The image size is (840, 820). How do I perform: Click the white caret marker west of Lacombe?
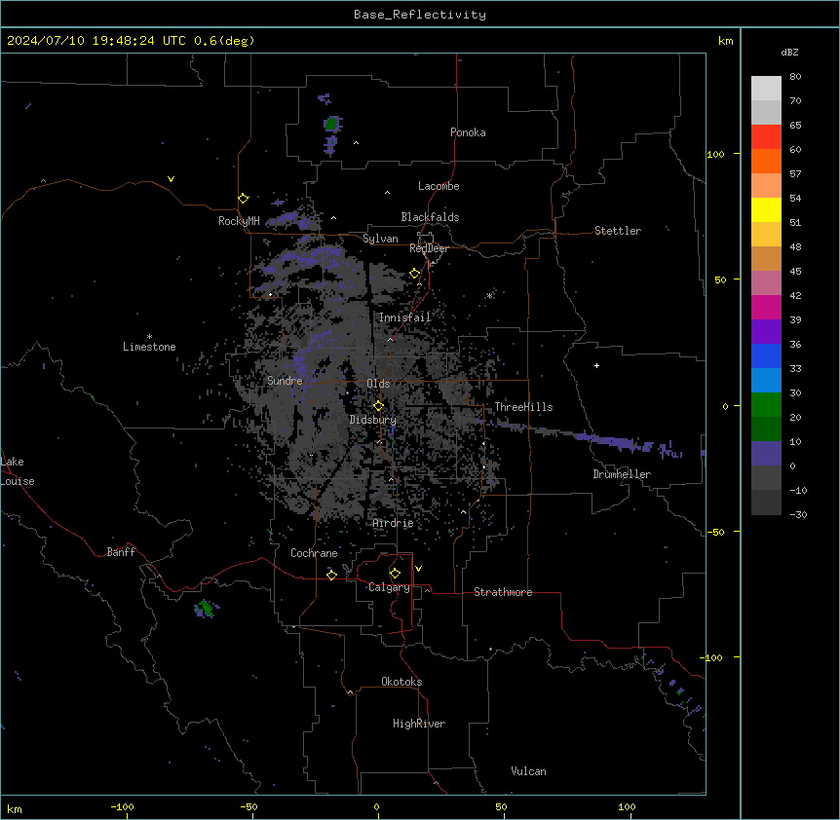[387, 193]
